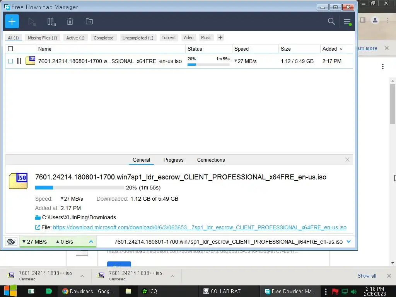Open the hamburger main menu
The height and width of the screenshot is (297, 396).
click(x=348, y=22)
